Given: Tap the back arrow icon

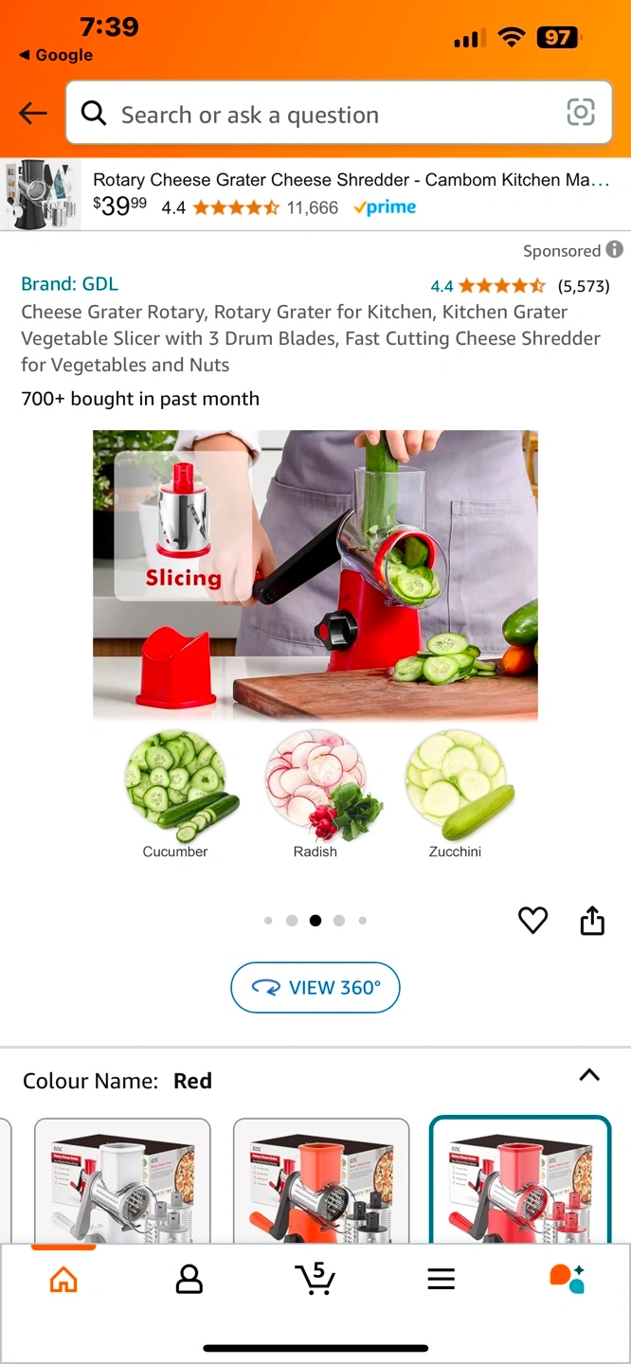Looking at the screenshot, I should [33, 114].
